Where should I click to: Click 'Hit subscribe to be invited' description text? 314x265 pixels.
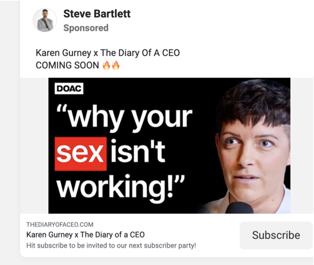click(111, 246)
